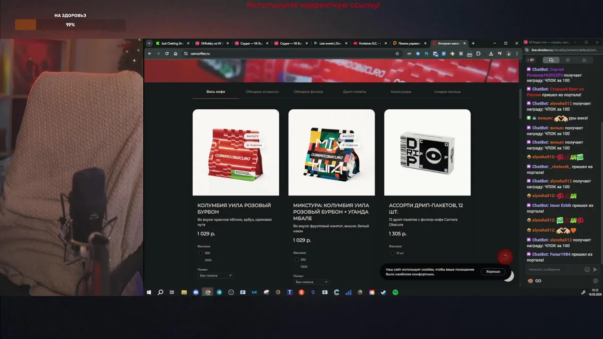Screen dimensions: 603x339
Task: Open grind dropdown for Колумбия Уила
Action: [216, 275]
